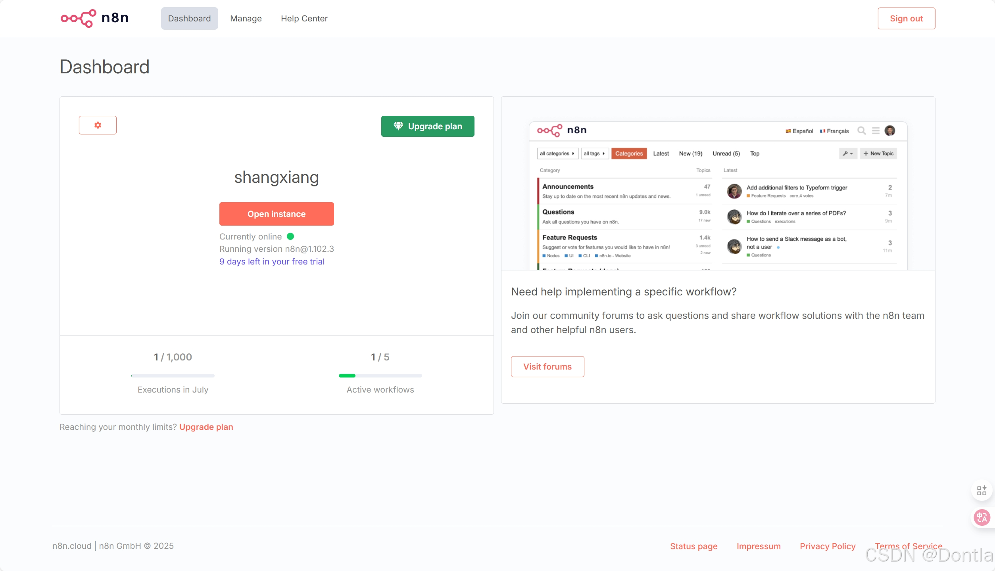Viewport: 995px width, 571px height.
Task: Open the Privacy Policy link
Action: click(828, 546)
